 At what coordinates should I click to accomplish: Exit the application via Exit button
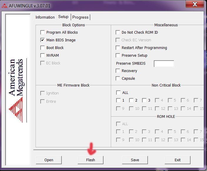click(x=178, y=160)
